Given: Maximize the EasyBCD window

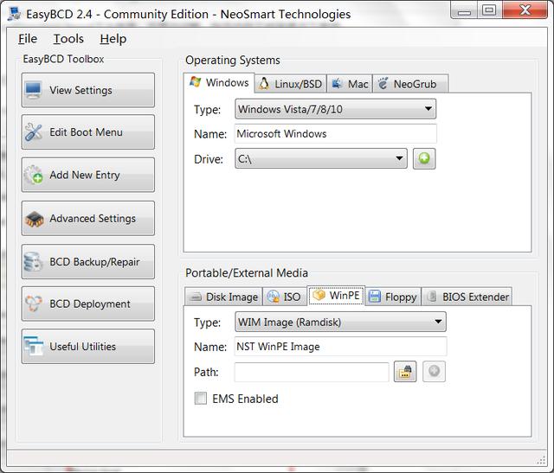Looking at the screenshot, I should point(490,10).
